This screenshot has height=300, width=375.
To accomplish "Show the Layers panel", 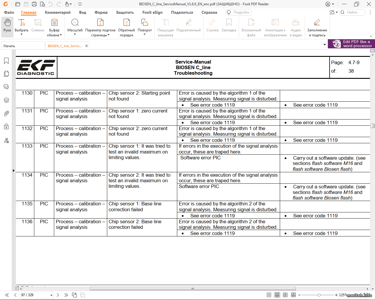I will click(x=6, y=100).
